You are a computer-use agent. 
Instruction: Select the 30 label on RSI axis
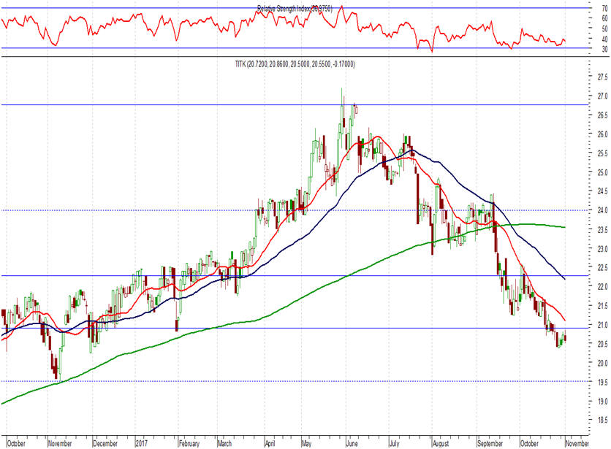tap(604, 50)
